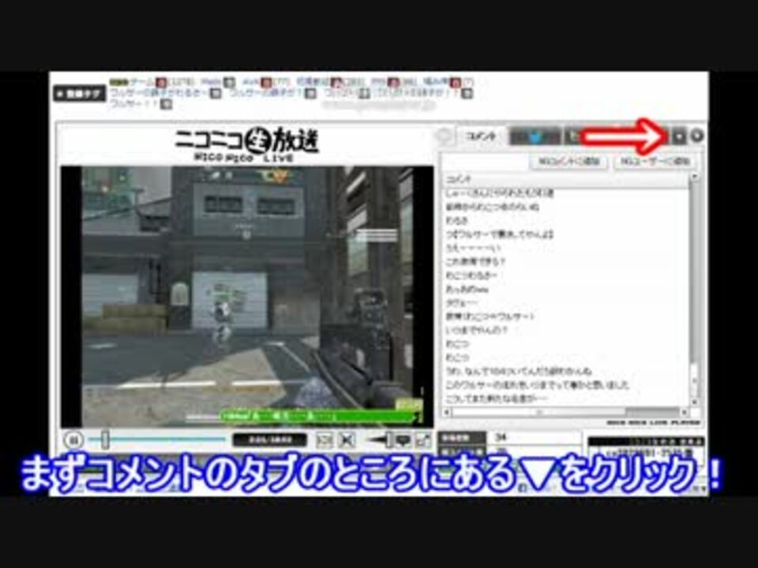The image size is (758, 568).
Task: Click the ニコニコ生放送 logo
Action: coord(246,144)
